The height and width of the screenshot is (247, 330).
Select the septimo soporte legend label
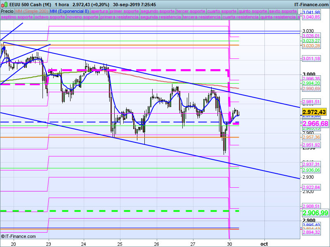[17, 17]
